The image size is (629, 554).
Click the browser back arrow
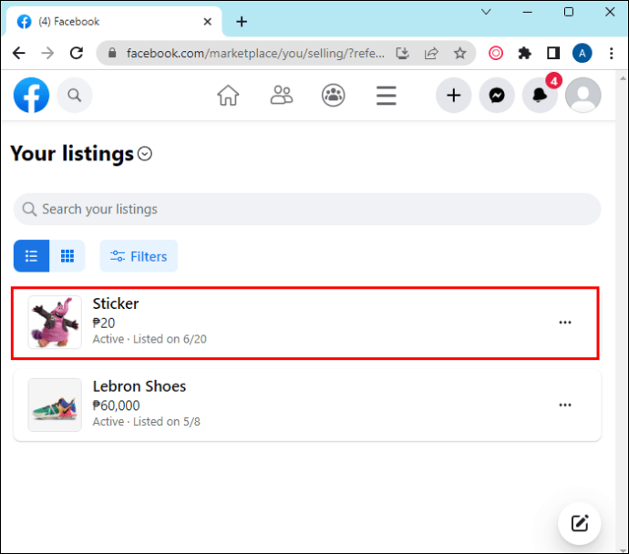pyautogui.click(x=19, y=53)
